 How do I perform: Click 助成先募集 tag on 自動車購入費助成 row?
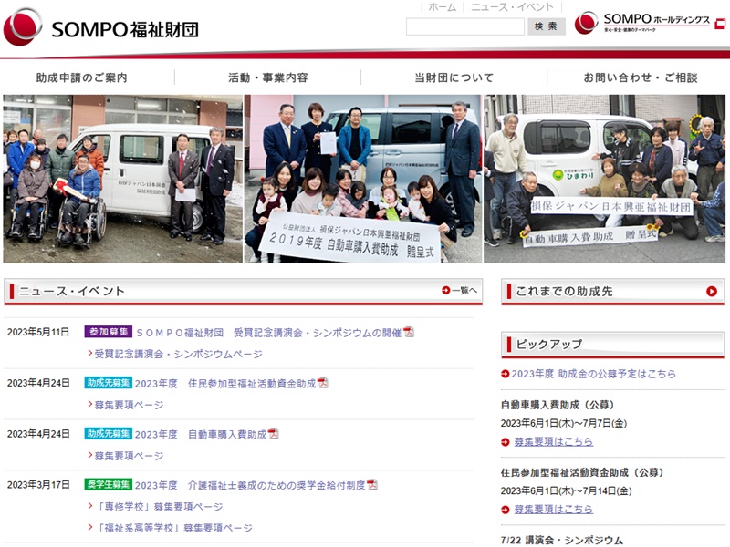108,433
